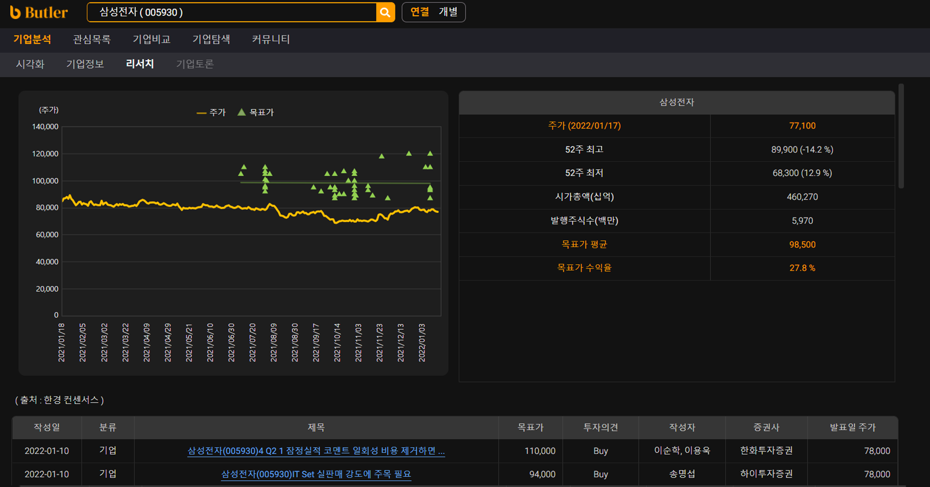This screenshot has width=930, height=487.
Task: Click the 89,900 (-14.2 %) value
Action: pyautogui.click(x=802, y=150)
